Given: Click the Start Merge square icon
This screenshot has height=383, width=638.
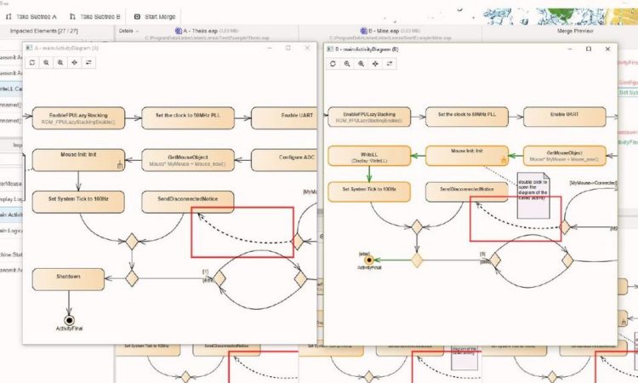Looking at the screenshot, I should [137, 17].
